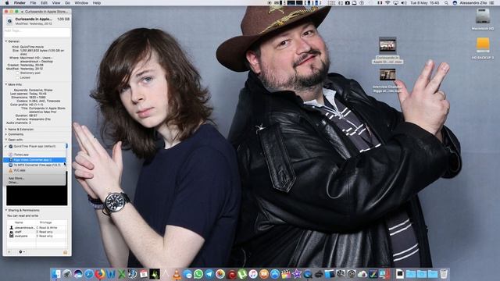This screenshot has width=500, height=281.
Task: Open Finder from the Dock
Action: coord(56,274)
